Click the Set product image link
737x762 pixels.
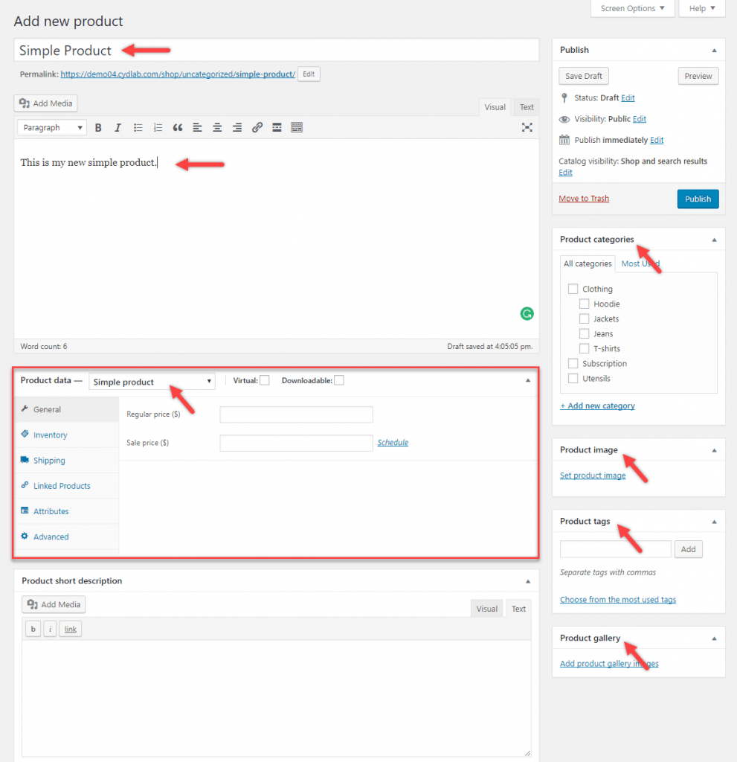(592, 476)
